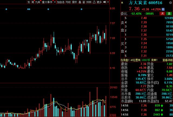
Task: Click the rightmost blue diamond event marker
Action: [82, 9]
